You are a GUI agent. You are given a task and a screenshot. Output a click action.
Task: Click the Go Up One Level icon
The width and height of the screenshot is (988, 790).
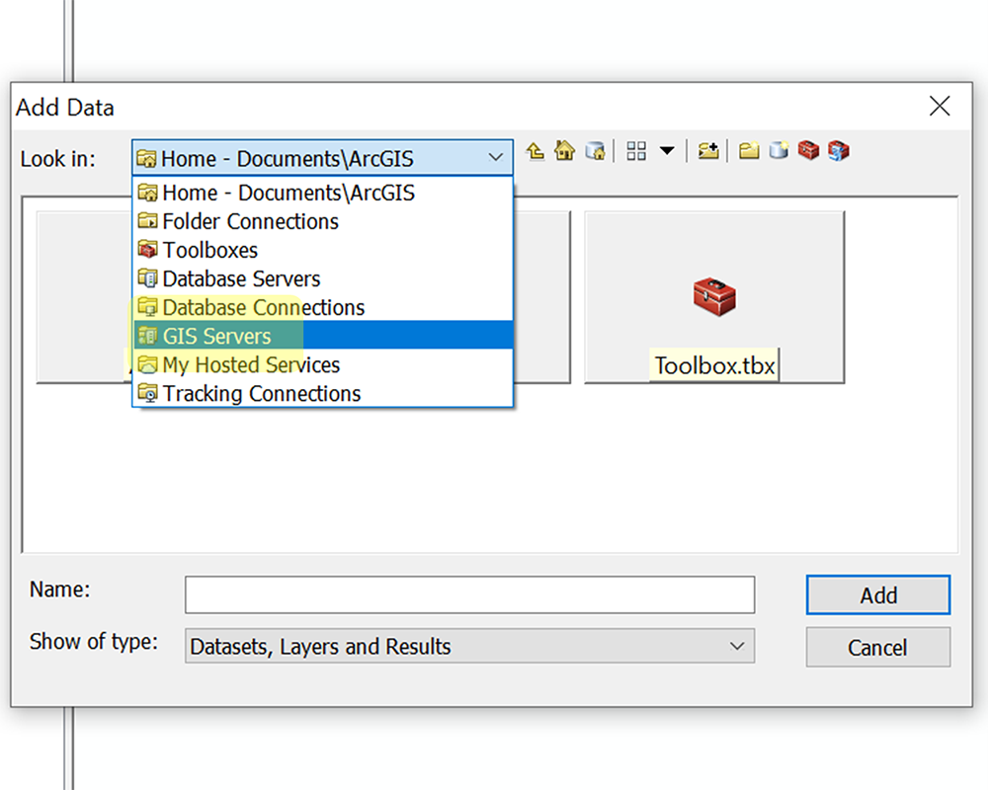tap(535, 150)
